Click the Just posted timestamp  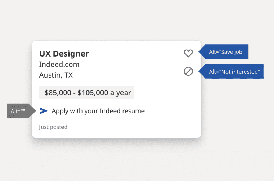point(53,127)
